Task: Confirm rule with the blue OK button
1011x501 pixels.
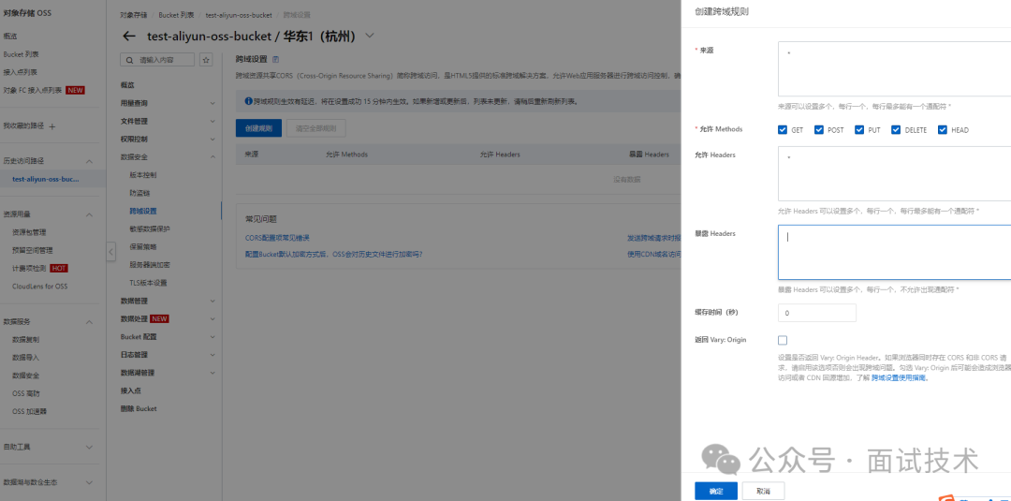Action: 716,491
